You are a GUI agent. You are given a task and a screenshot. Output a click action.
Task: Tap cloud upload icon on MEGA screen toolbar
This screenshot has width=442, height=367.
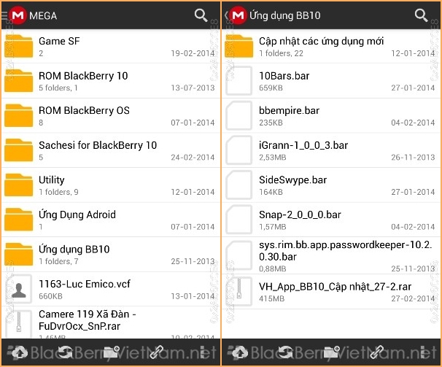point(18,352)
